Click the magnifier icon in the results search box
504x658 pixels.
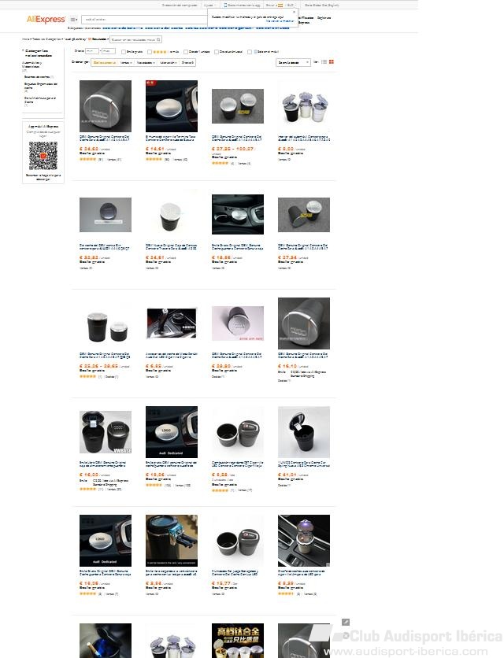point(158,39)
